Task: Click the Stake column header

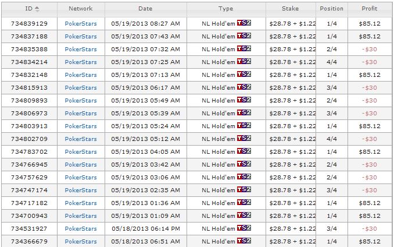Action: click(290, 9)
